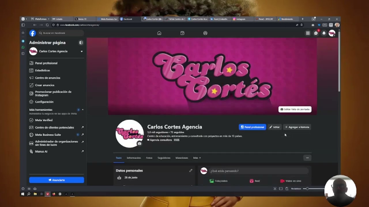The image size is (369, 207).
Task: Switch to the Instagram browser tab
Action: click(x=242, y=19)
